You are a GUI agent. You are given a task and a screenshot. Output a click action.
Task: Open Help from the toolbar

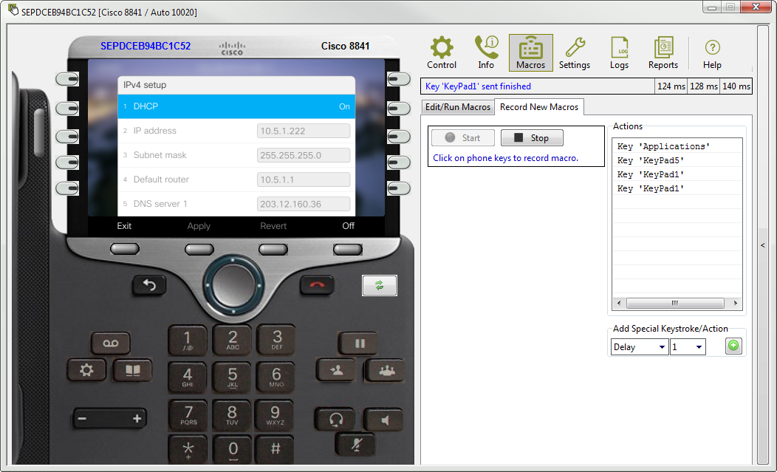pyautogui.click(x=711, y=52)
